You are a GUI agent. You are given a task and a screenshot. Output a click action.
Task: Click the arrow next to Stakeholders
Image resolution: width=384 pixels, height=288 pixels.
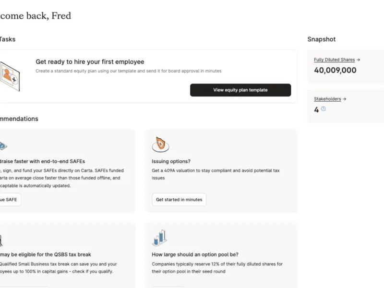coord(344,99)
